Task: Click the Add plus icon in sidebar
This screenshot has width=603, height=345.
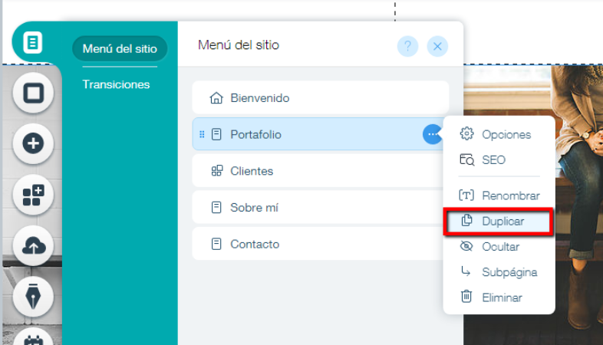Action: pyautogui.click(x=33, y=143)
